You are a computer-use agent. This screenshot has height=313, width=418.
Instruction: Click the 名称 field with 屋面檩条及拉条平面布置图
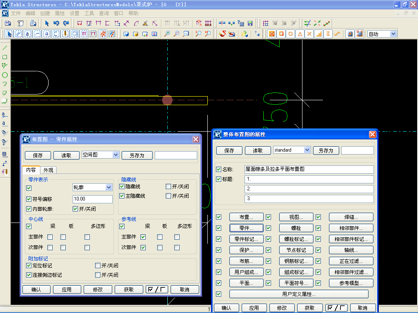coord(309,169)
